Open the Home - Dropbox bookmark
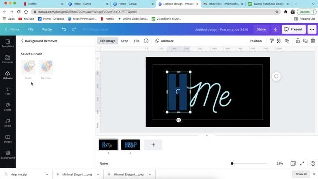Image resolution: width=318 pixels, height=179 pixels. [x=51, y=19]
